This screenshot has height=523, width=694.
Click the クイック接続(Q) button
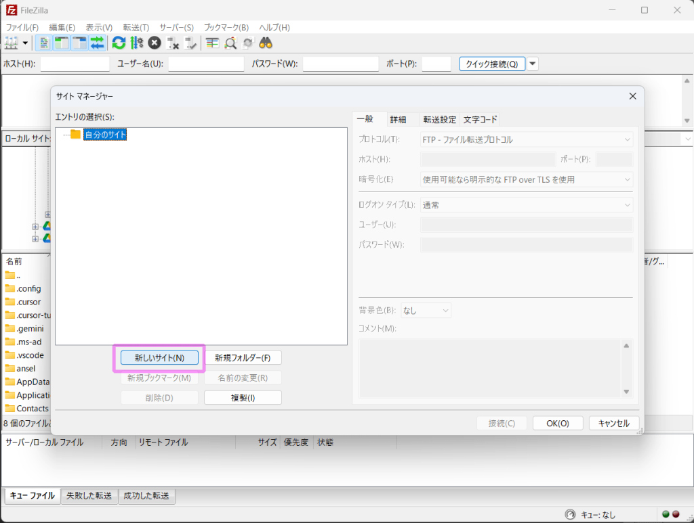[x=492, y=64]
